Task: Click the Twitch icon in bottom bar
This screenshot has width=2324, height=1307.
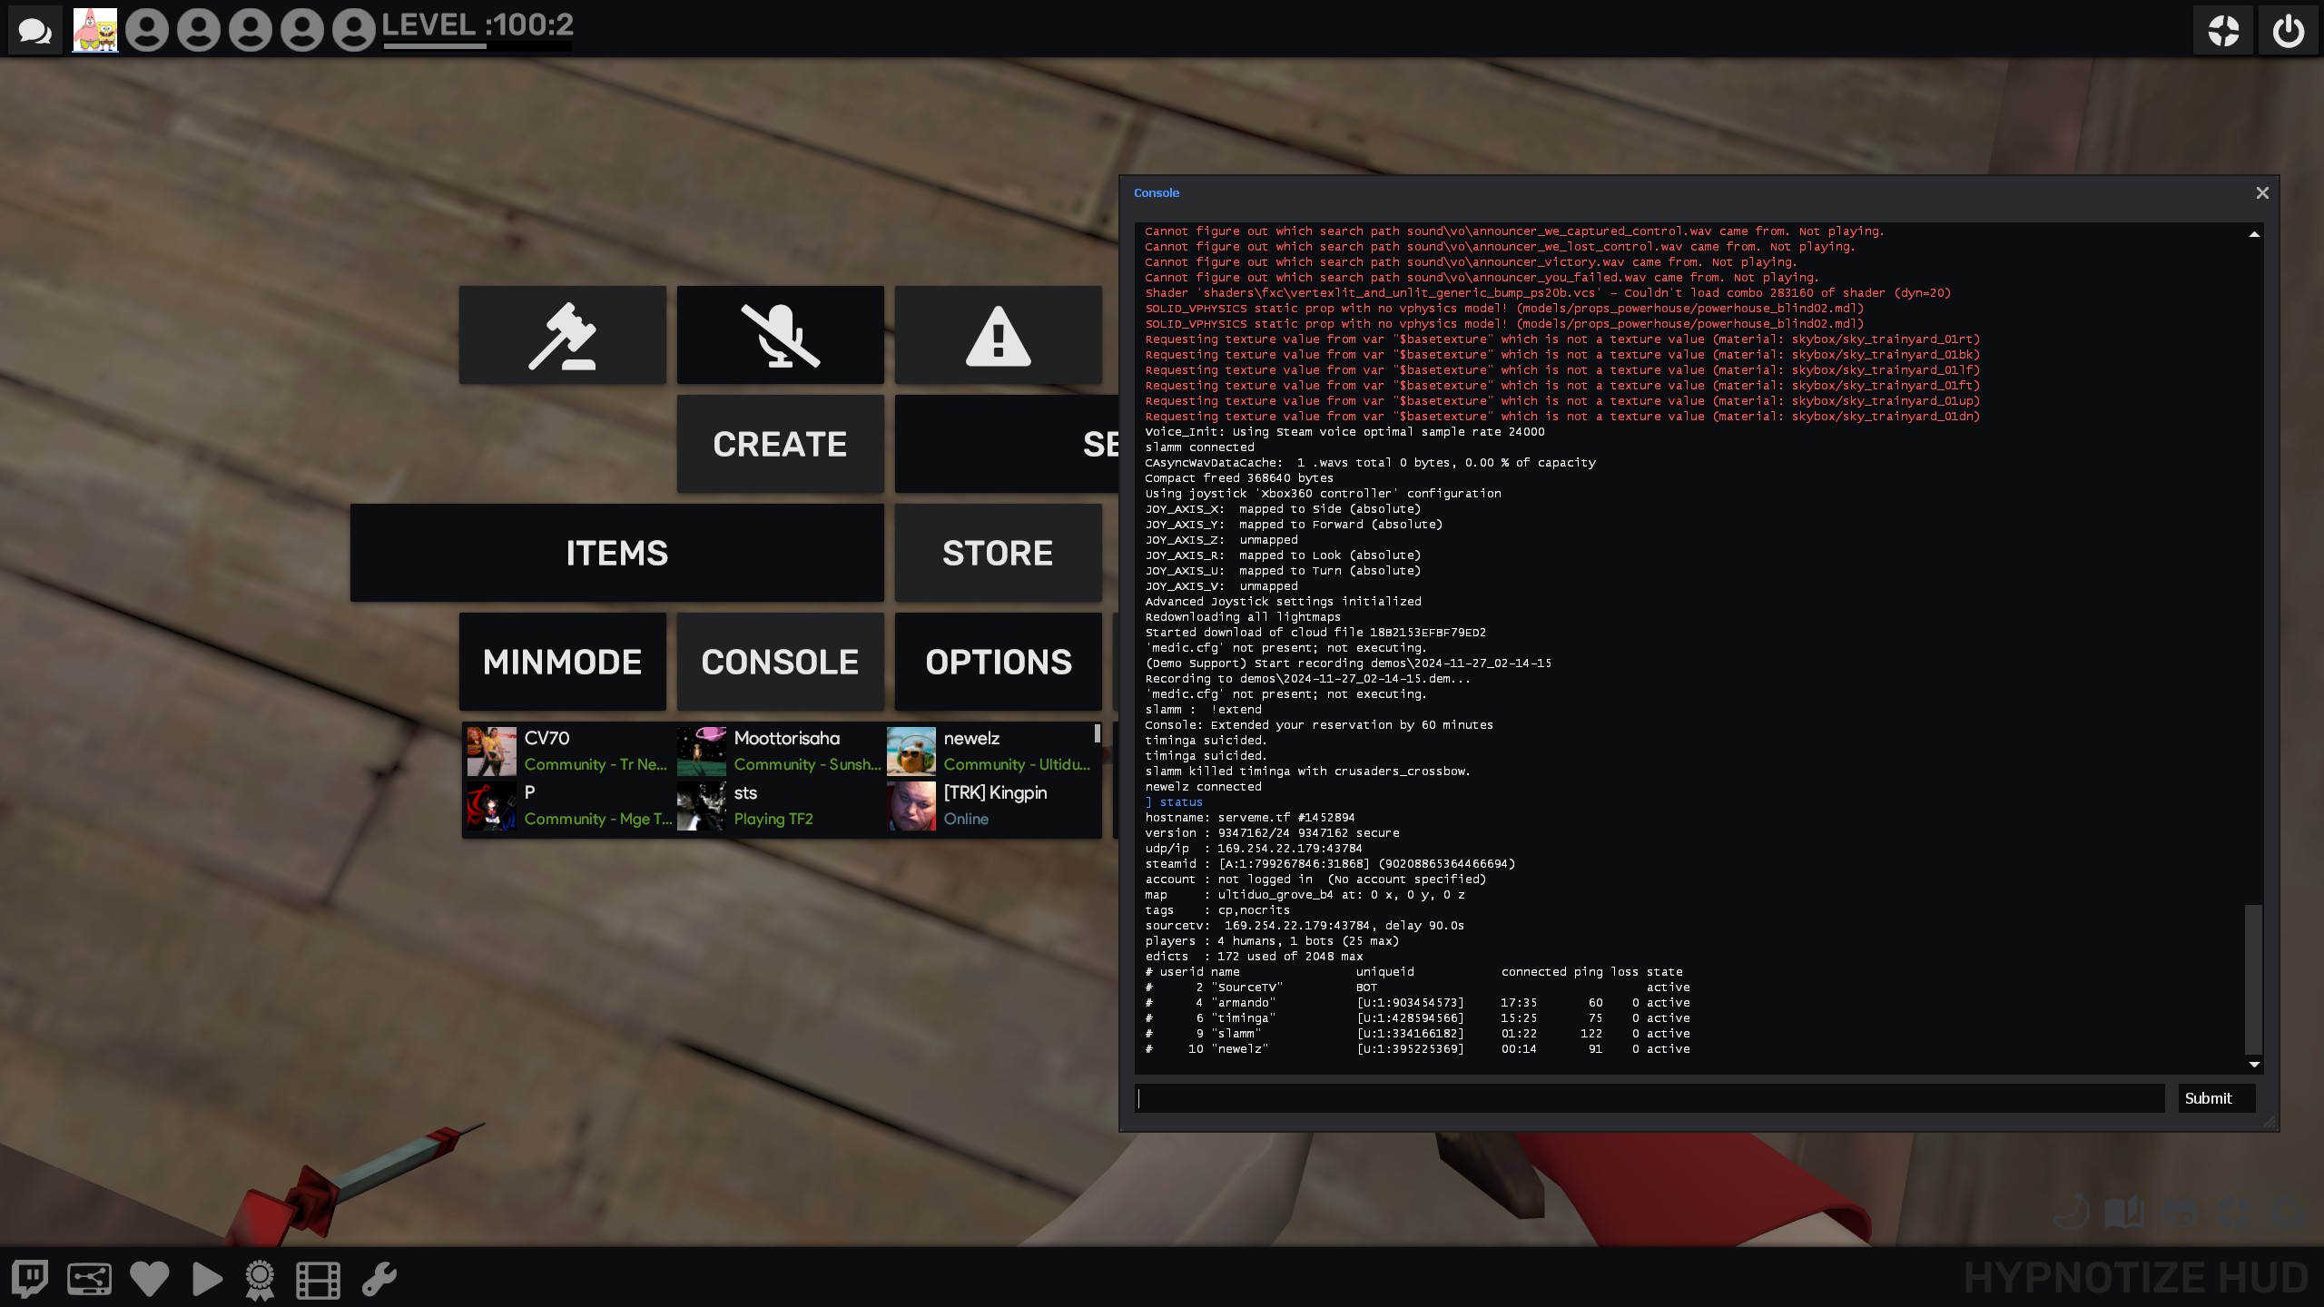Action: (30, 1279)
